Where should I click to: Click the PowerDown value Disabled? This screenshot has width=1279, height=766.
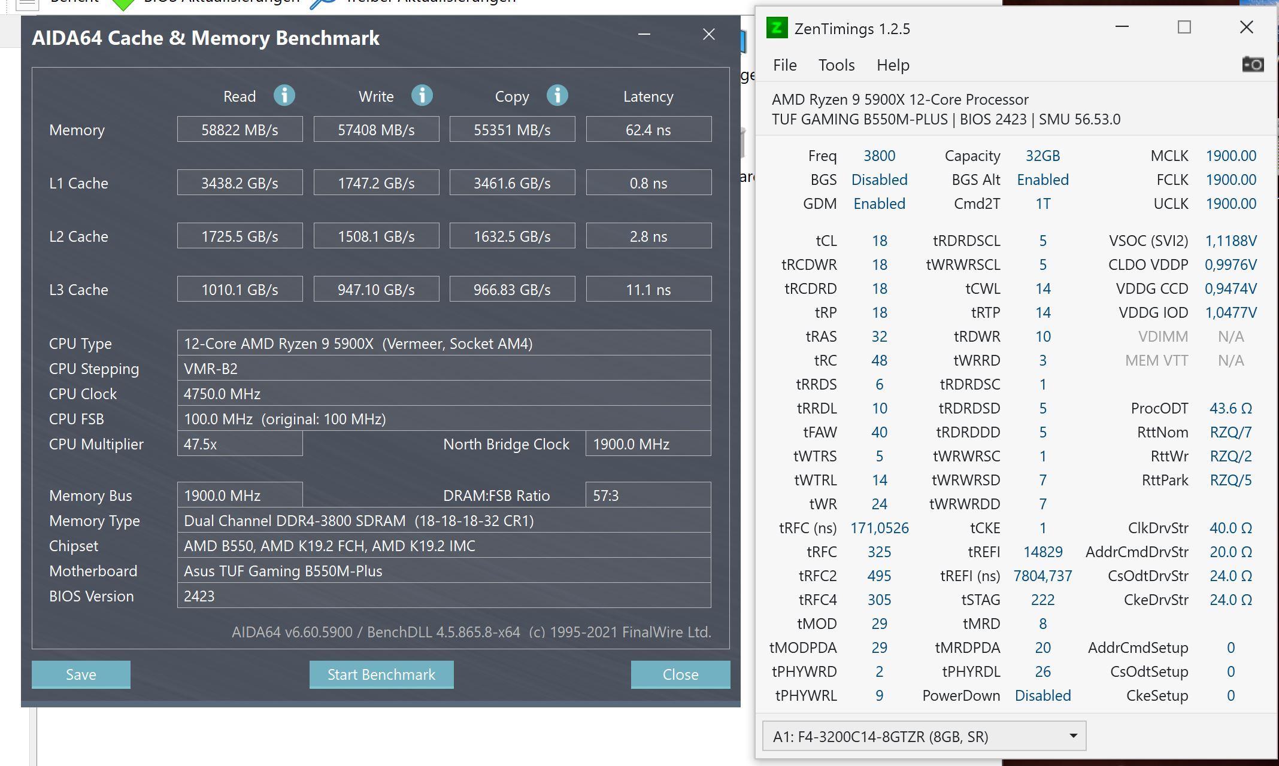[x=1042, y=695]
